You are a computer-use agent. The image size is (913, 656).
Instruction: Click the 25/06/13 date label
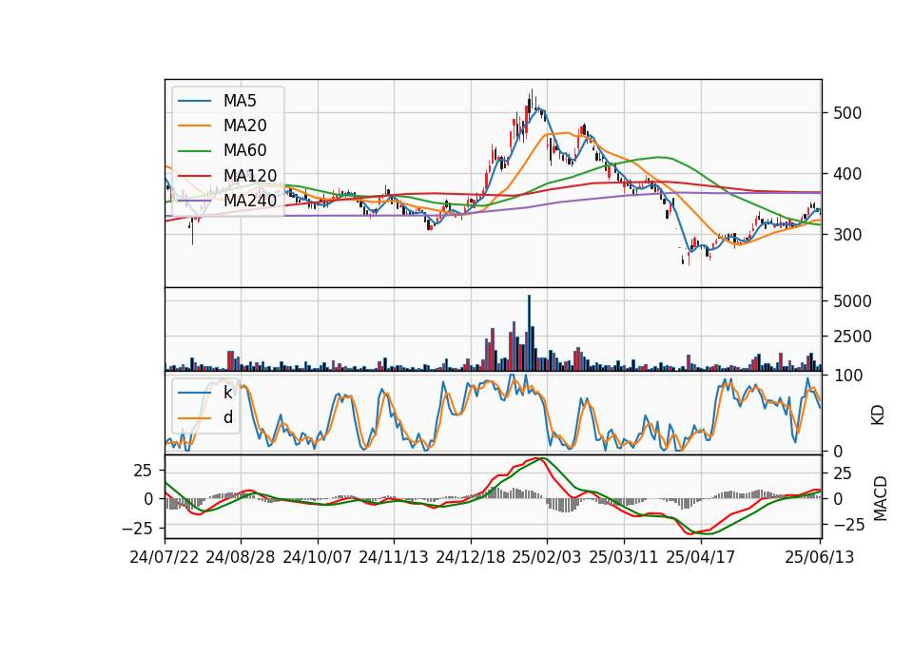click(819, 557)
